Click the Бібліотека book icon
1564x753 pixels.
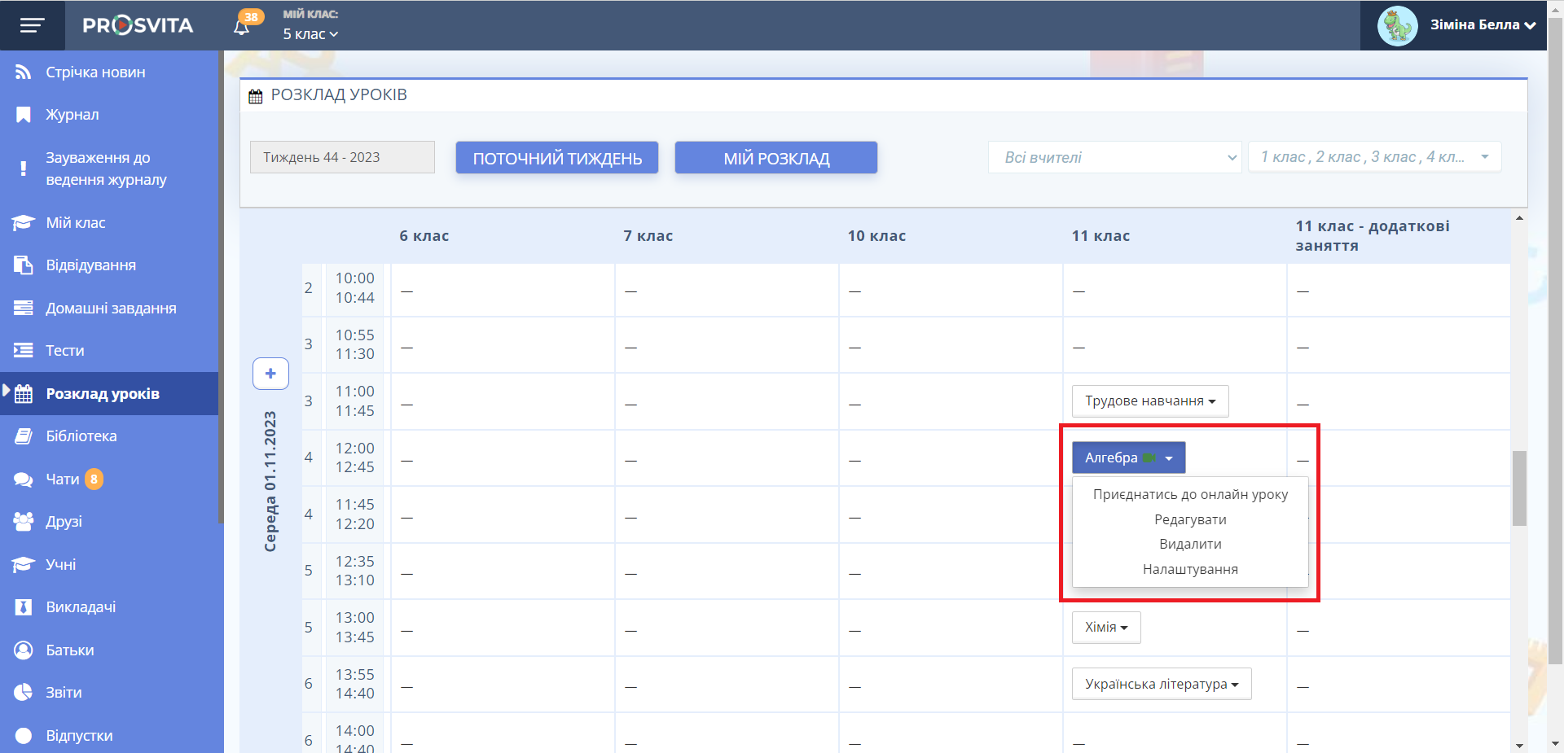tap(24, 436)
